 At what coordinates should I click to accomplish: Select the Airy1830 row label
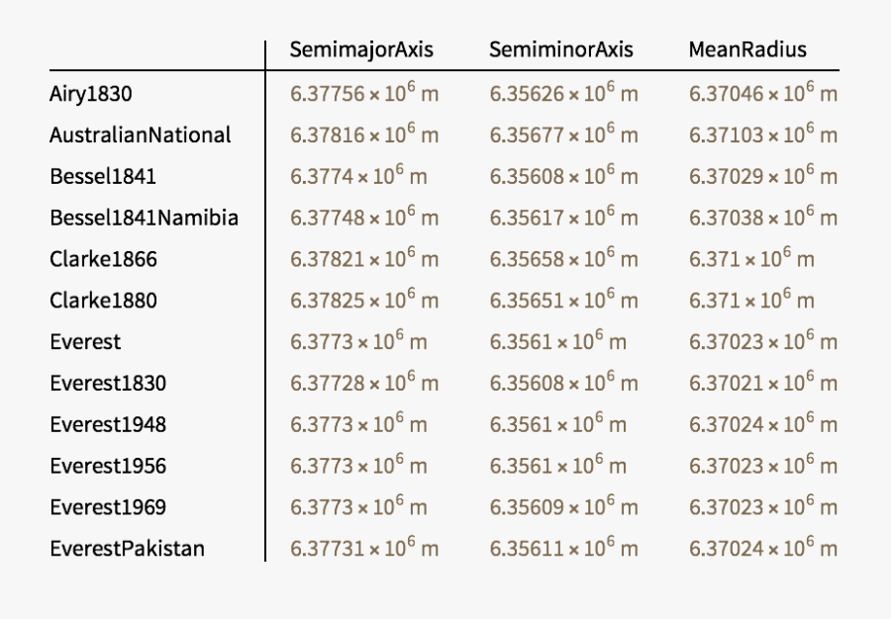tap(91, 95)
